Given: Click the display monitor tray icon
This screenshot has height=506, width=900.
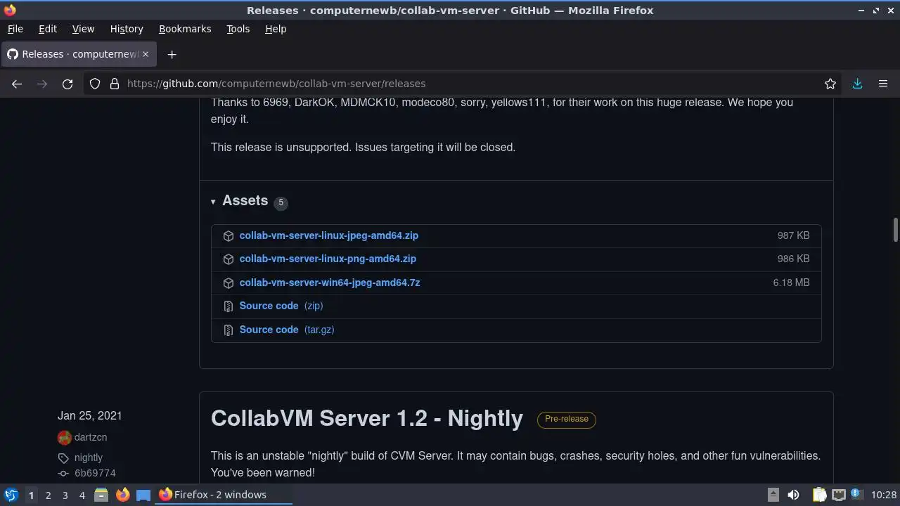Looking at the screenshot, I should [x=838, y=495].
